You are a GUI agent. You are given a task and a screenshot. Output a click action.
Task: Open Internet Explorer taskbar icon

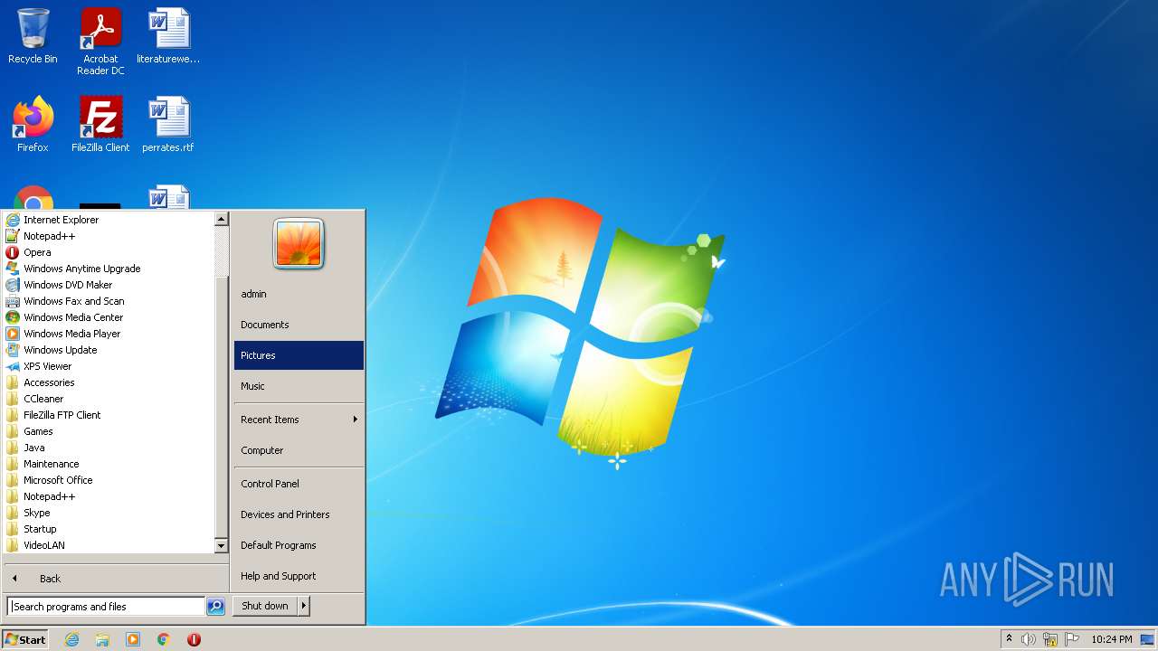71,639
